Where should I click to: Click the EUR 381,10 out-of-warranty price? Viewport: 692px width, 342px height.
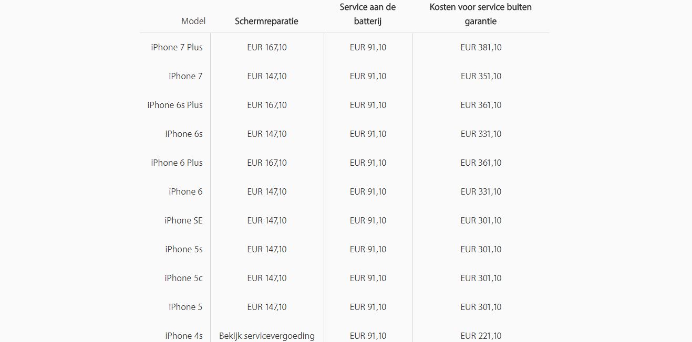tap(481, 47)
